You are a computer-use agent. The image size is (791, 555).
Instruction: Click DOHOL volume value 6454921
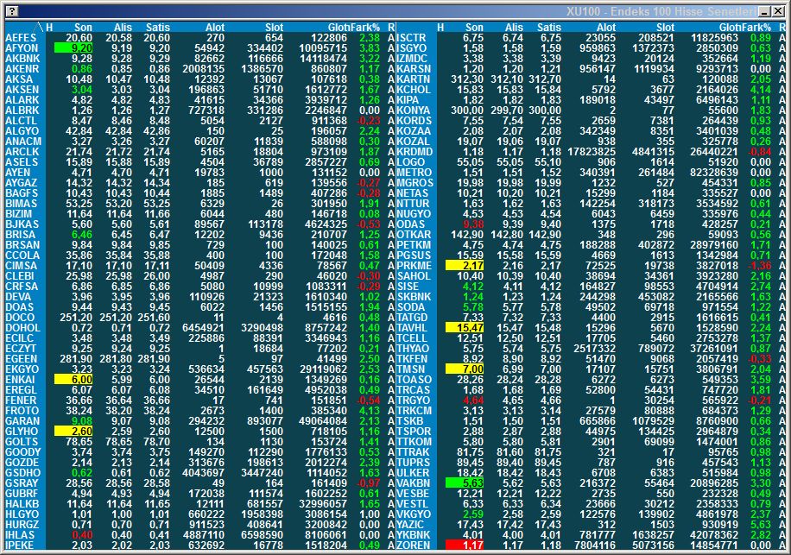point(203,328)
